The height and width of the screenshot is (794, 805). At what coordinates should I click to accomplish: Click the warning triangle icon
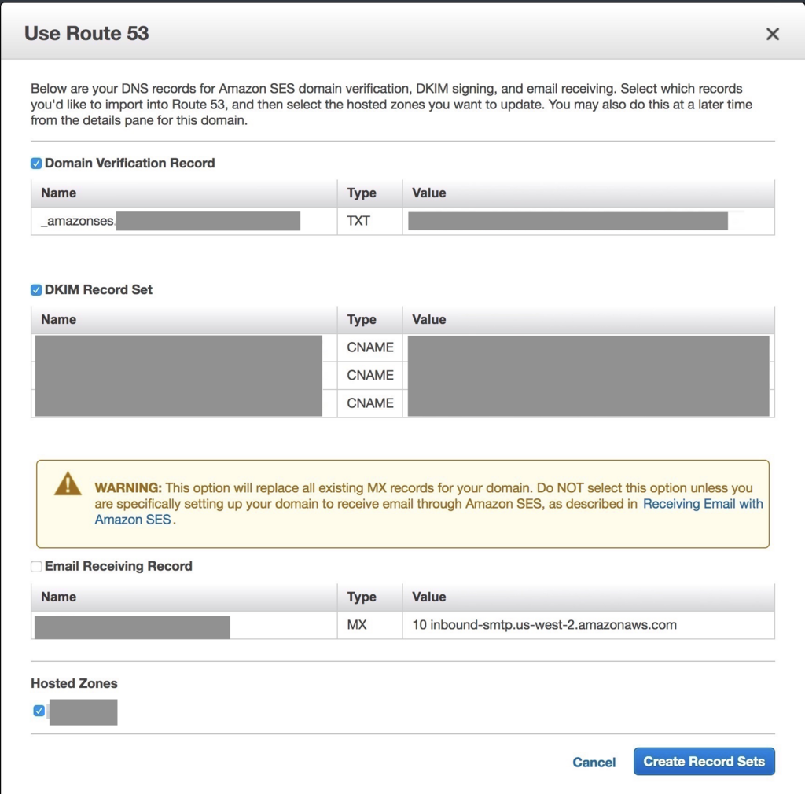coord(68,484)
